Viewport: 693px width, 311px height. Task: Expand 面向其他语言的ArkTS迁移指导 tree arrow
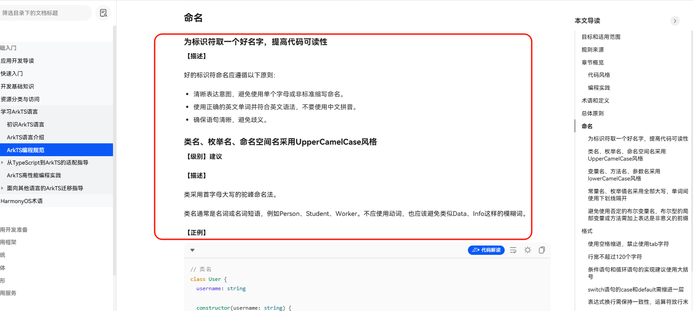[x=2, y=188]
